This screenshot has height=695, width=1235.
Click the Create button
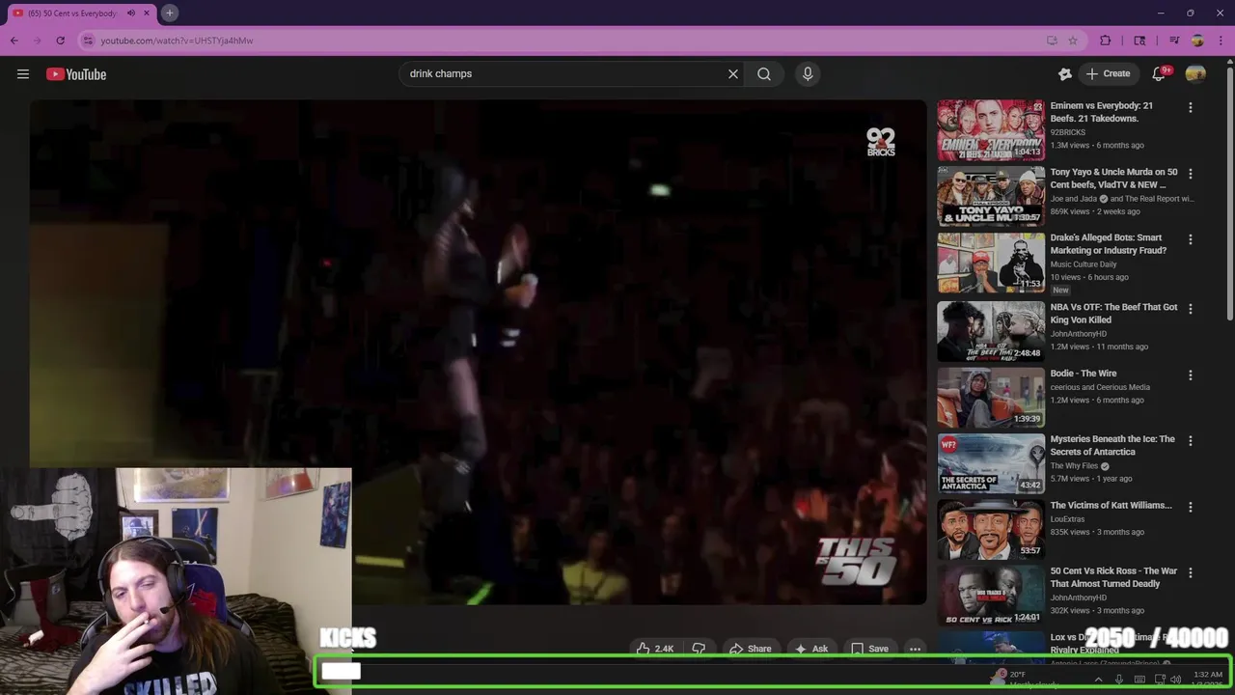coord(1108,73)
